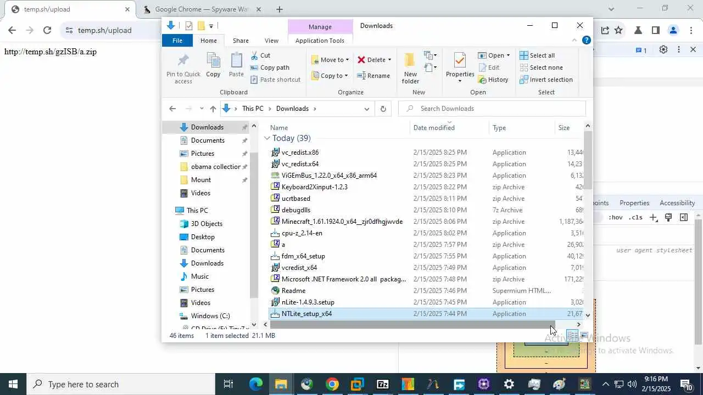
Task: Click the Edit command in Open group
Action: pyautogui.click(x=489, y=67)
